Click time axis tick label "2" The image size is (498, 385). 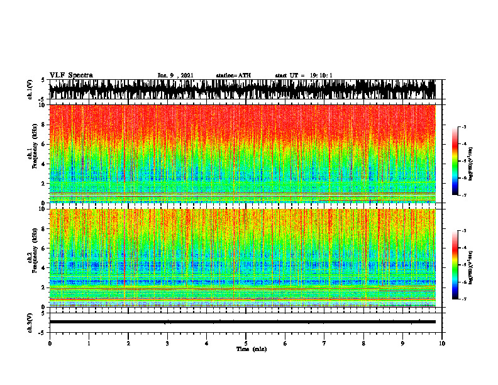point(128,343)
